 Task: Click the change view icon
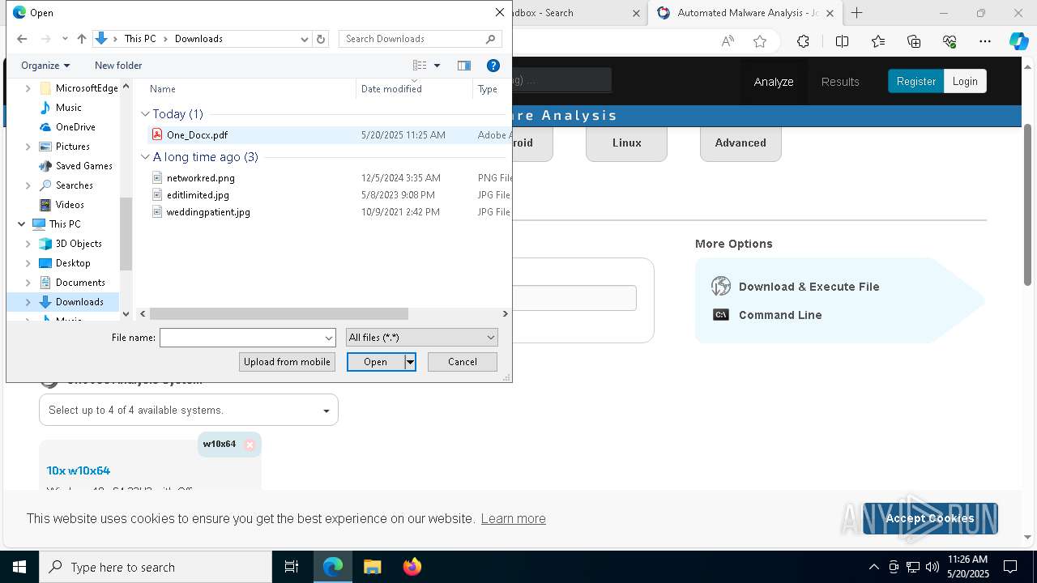[420, 66]
